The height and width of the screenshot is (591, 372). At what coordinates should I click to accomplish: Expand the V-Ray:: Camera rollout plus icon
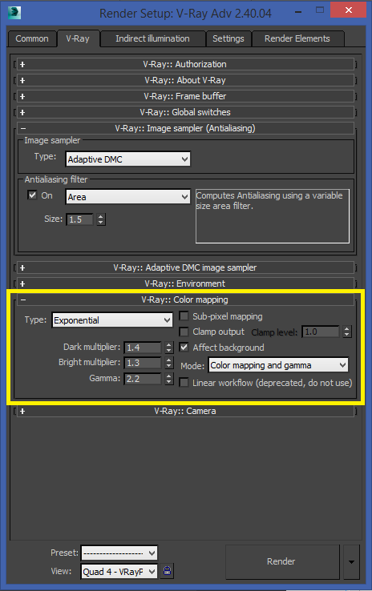[x=22, y=411]
